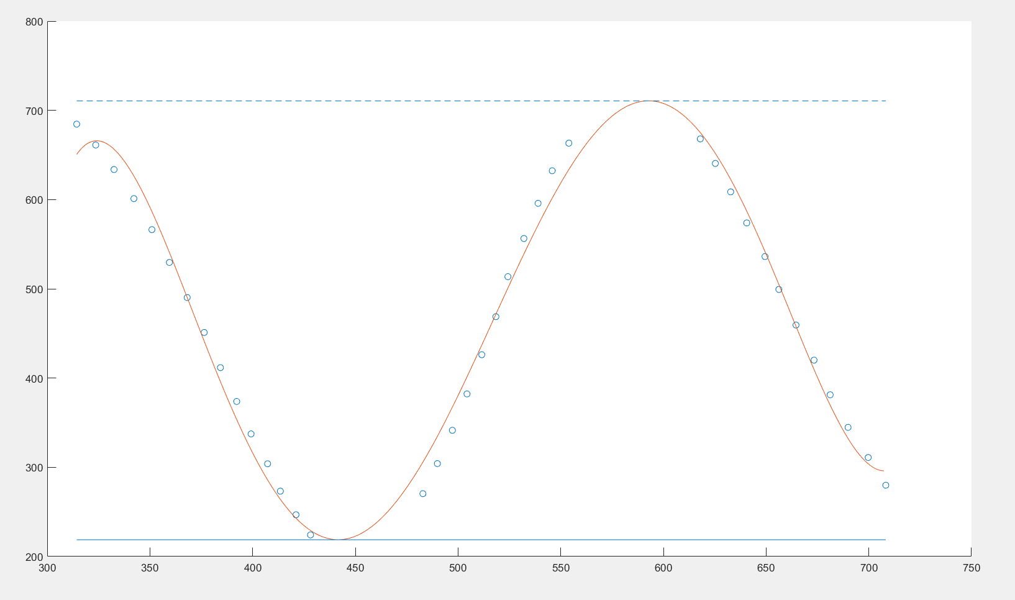Viewport: 1015px width, 600px height.
Task: Click the y-axis tick label 400
Action: coord(34,378)
